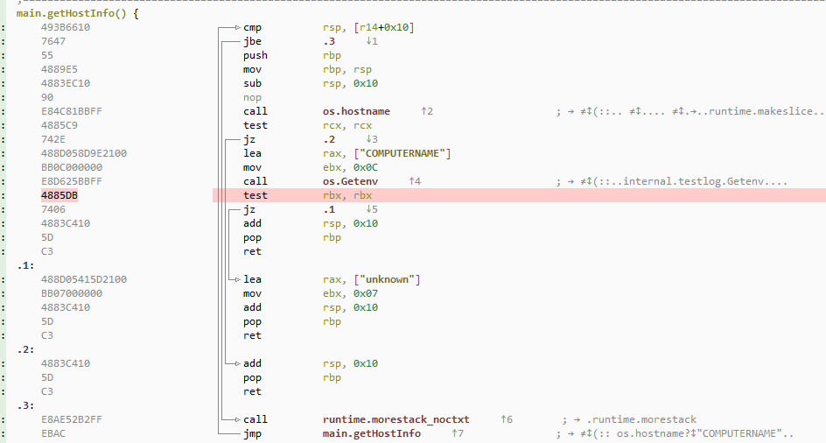Click operand rbx, rbx
Screen dimensions: 826x443
pos(347,195)
